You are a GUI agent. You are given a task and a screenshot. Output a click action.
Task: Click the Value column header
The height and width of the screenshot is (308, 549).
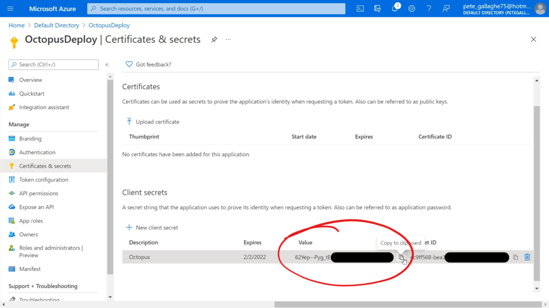305,242
